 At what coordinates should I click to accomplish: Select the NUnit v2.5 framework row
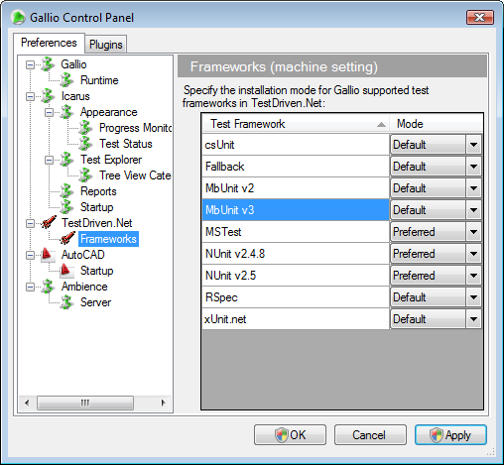(x=296, y=276)
